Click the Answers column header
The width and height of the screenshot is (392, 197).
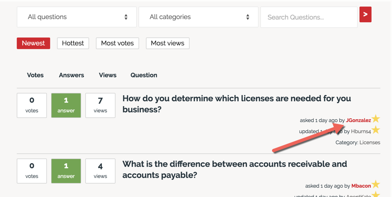click(71, 75)
